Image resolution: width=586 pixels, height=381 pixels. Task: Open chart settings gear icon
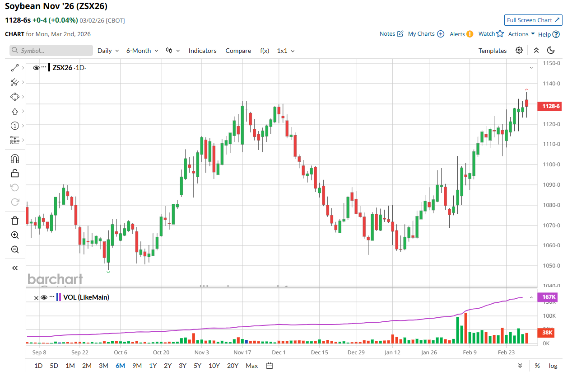tap(519, 51)
